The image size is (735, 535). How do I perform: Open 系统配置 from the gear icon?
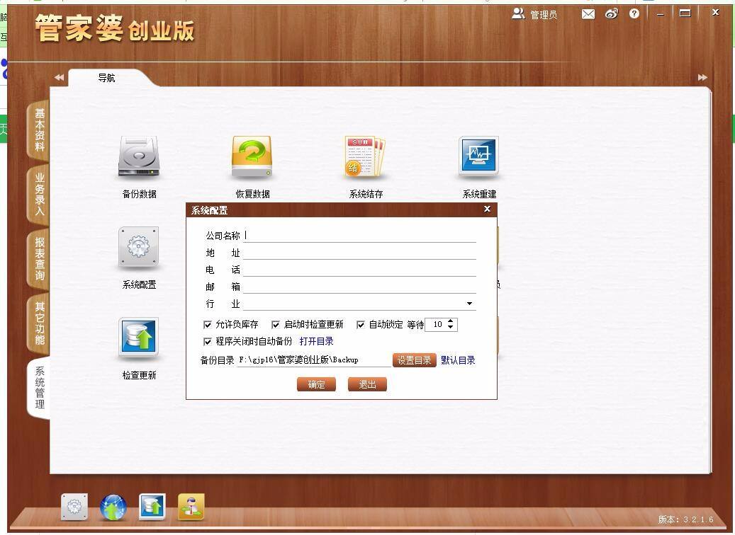[138, 248]
